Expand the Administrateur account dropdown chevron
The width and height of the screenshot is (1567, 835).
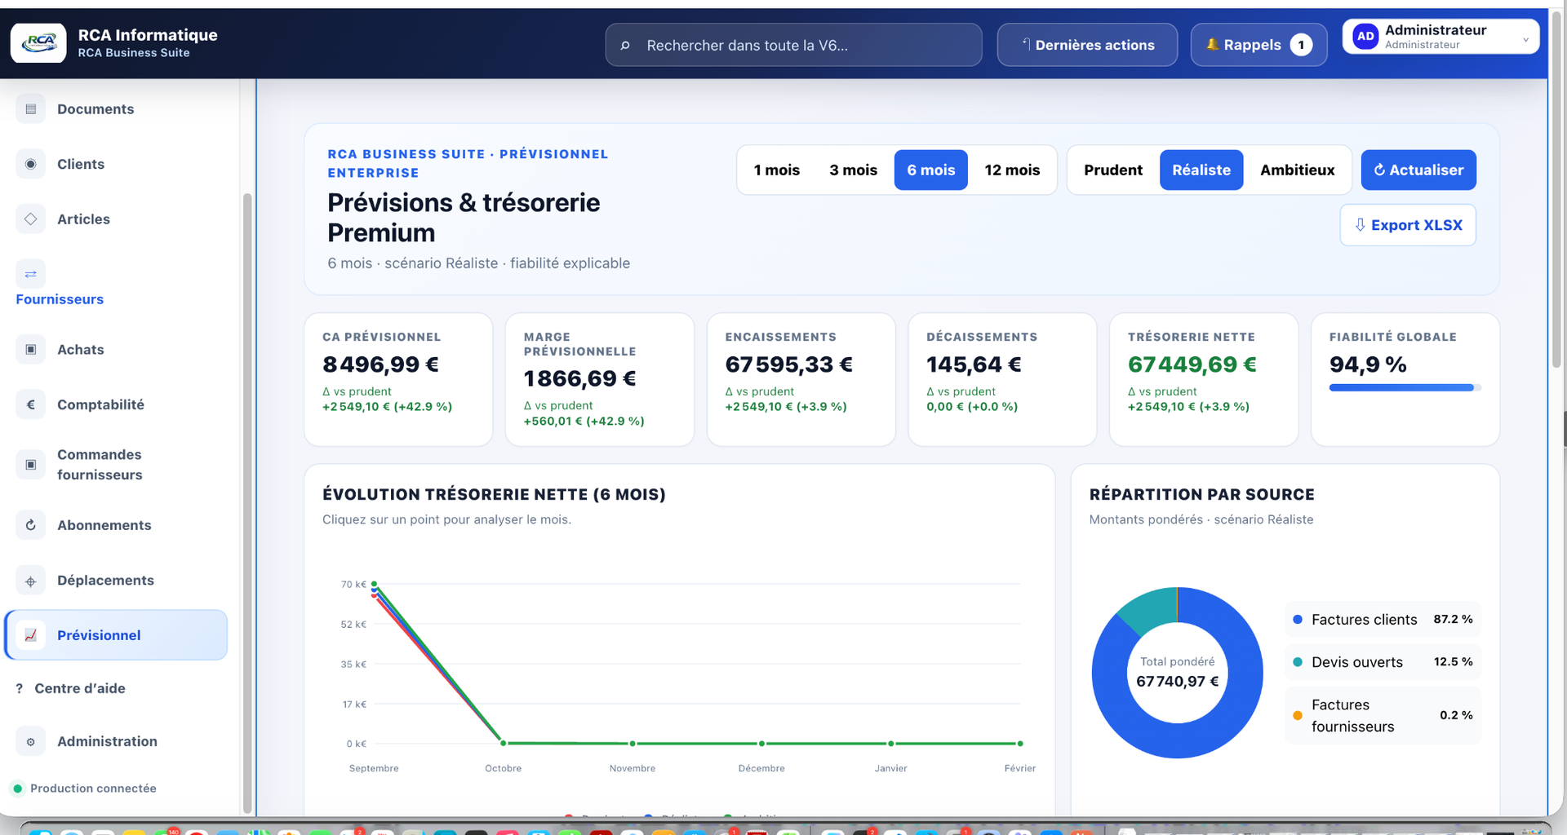coord(1525,39)
